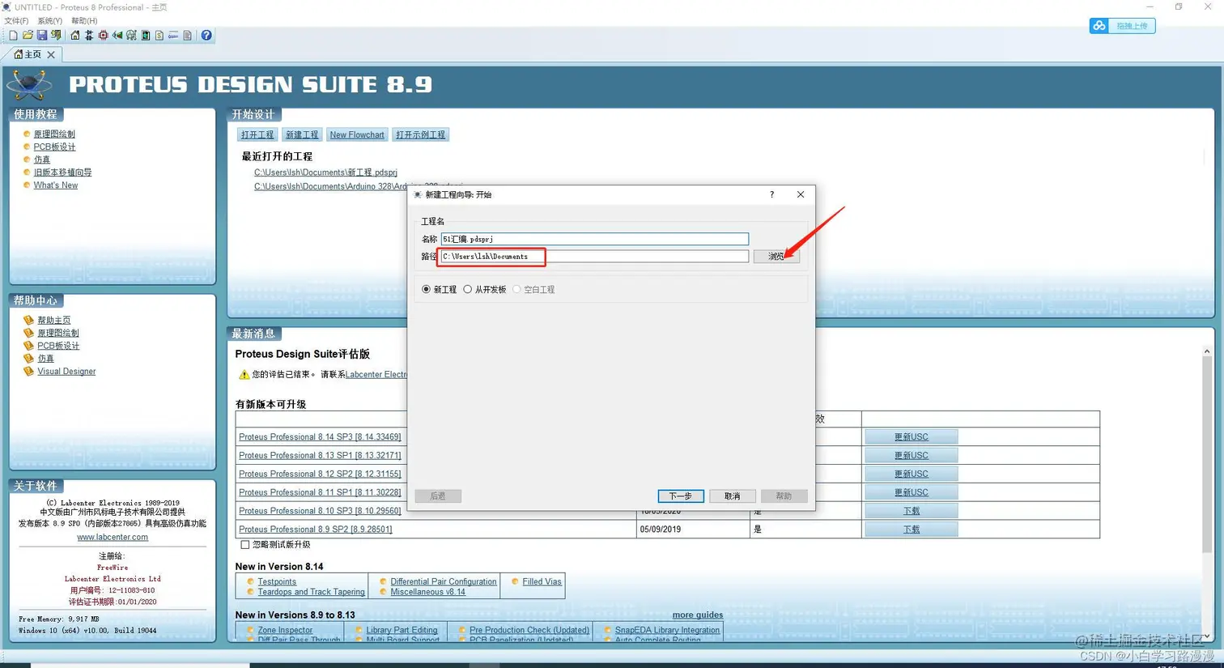Click 下载 for version 8.10 SP3
This screenshot has width=1224, height=668.
[912, 511]
